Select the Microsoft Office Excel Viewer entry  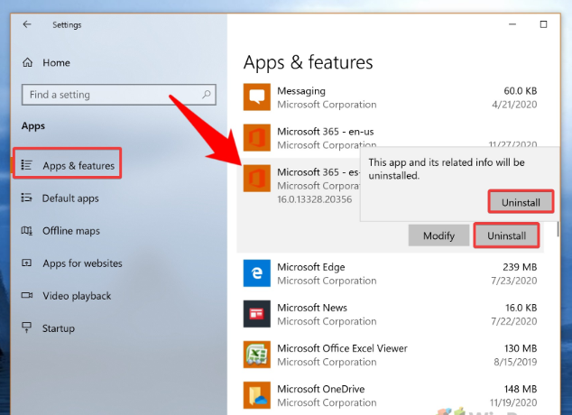click(x=342, y=348)
